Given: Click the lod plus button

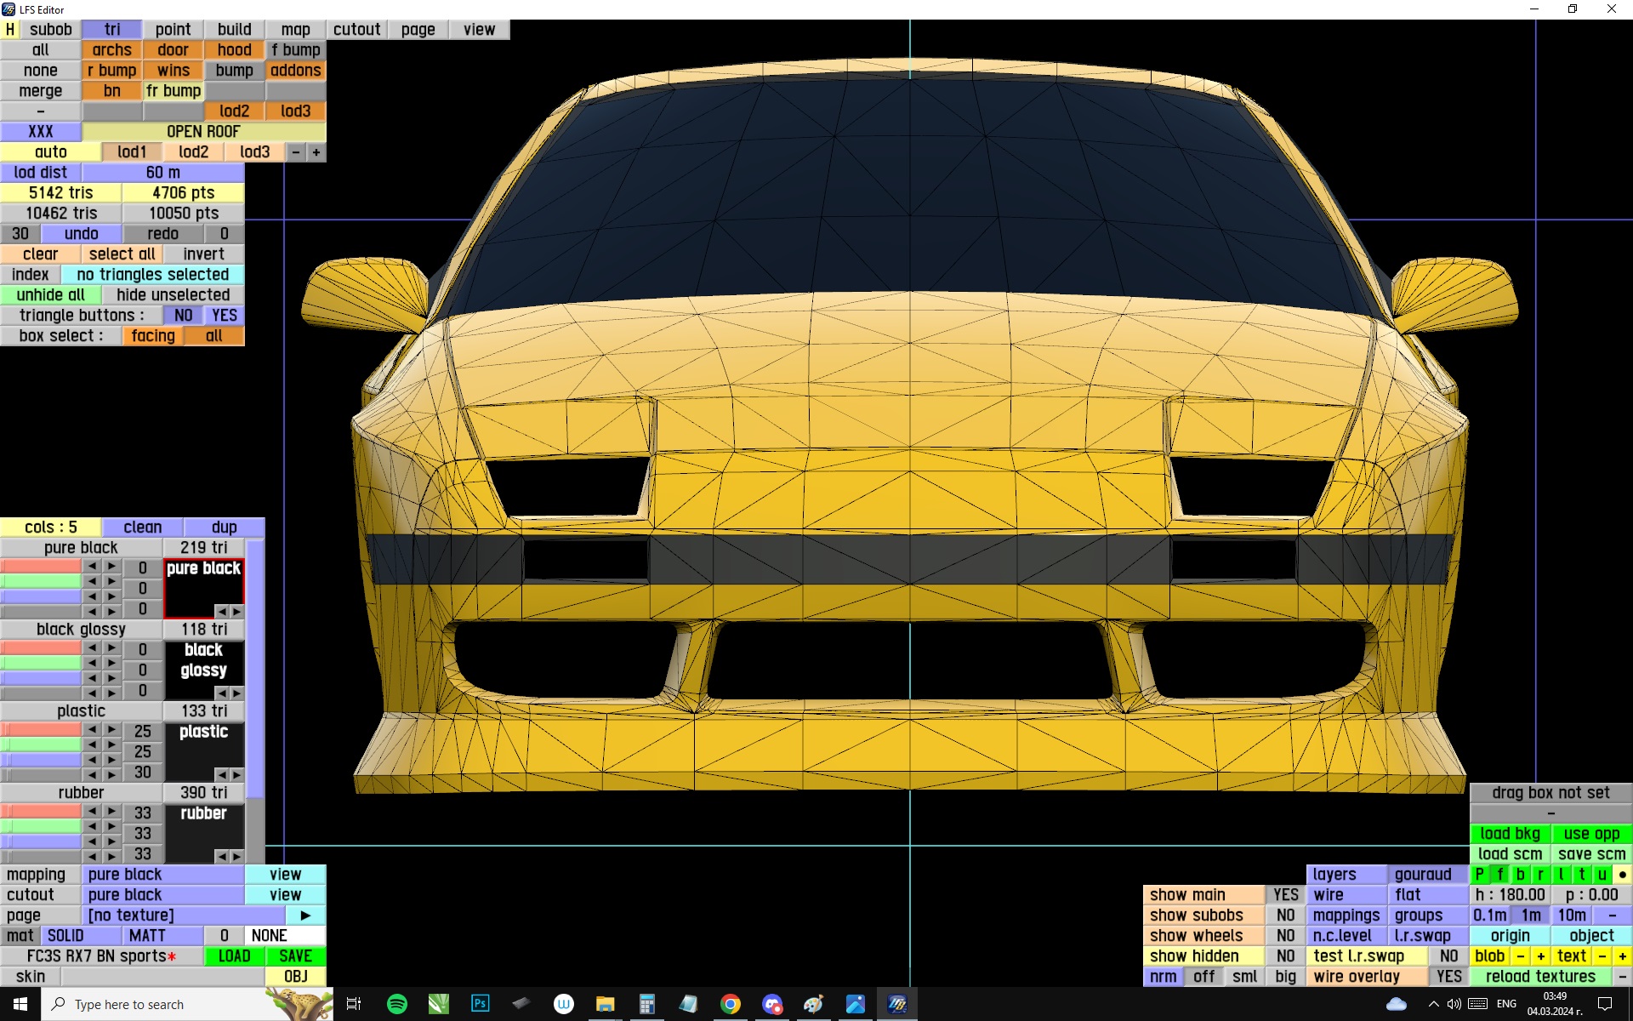Looking at the screenshot, I should [316, 152].
